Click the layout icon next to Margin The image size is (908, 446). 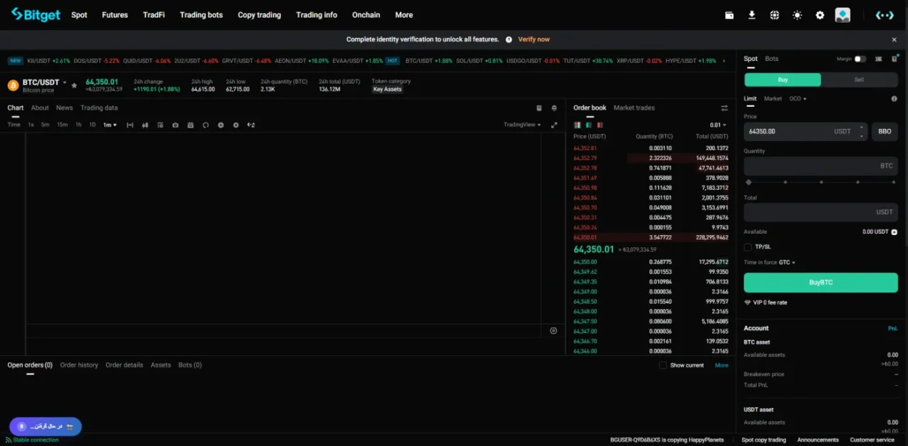click(878, 59)
